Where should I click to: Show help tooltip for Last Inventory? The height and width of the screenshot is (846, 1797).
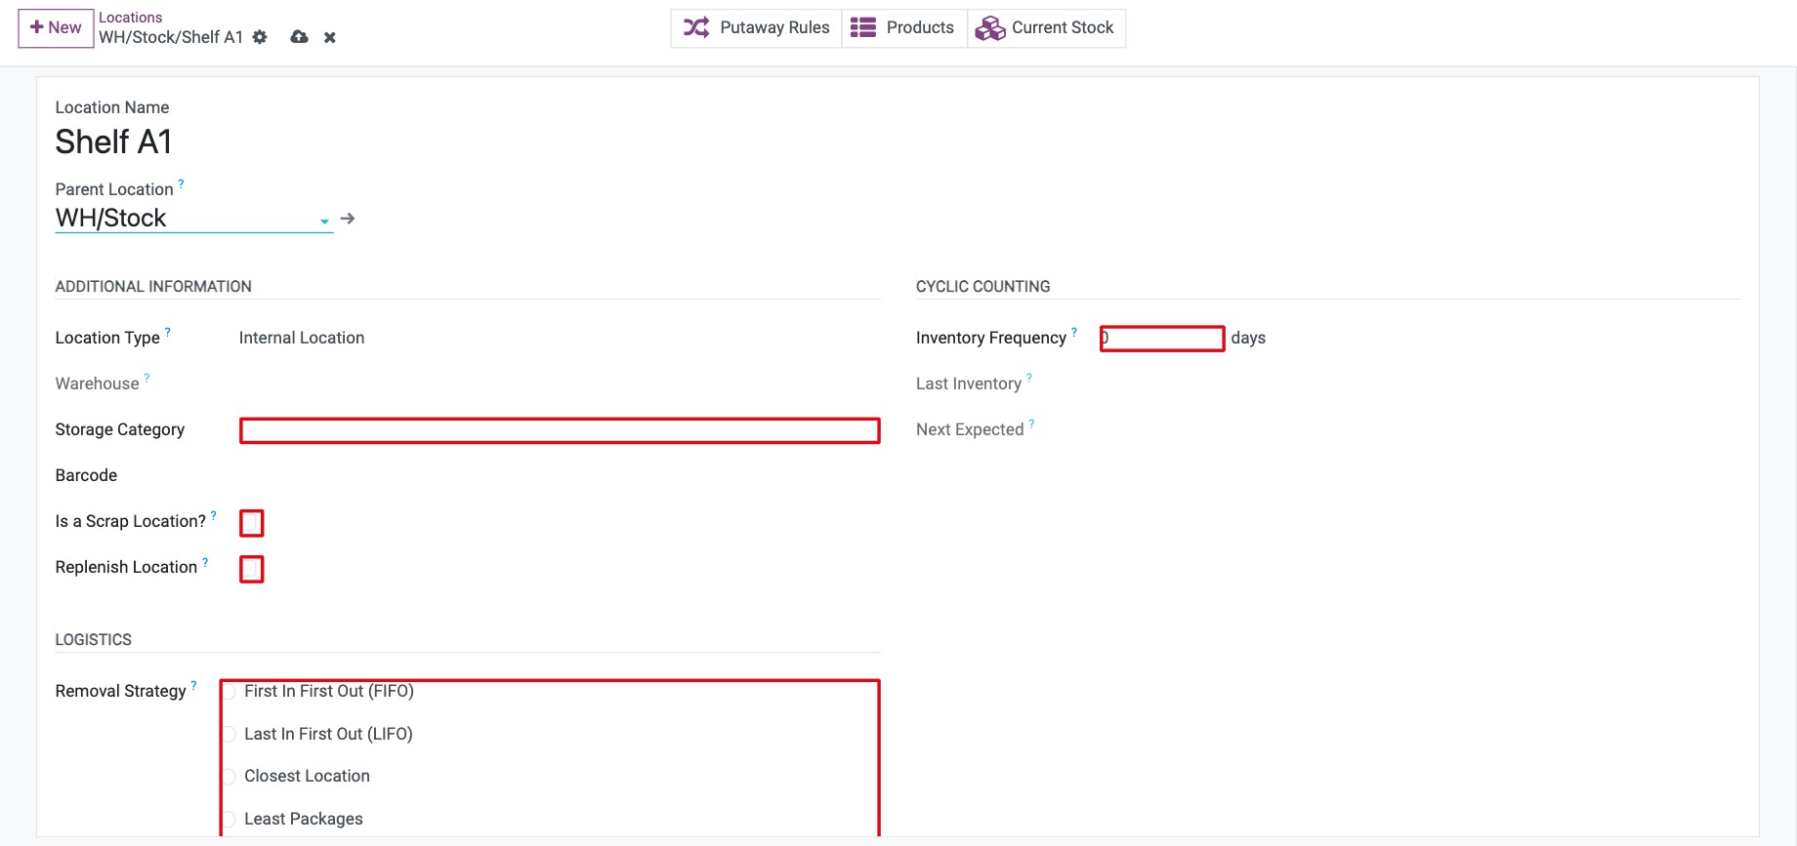(1029, 378)
